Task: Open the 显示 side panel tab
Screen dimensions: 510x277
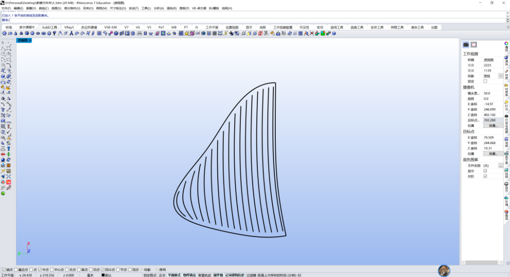Action: 506,187
